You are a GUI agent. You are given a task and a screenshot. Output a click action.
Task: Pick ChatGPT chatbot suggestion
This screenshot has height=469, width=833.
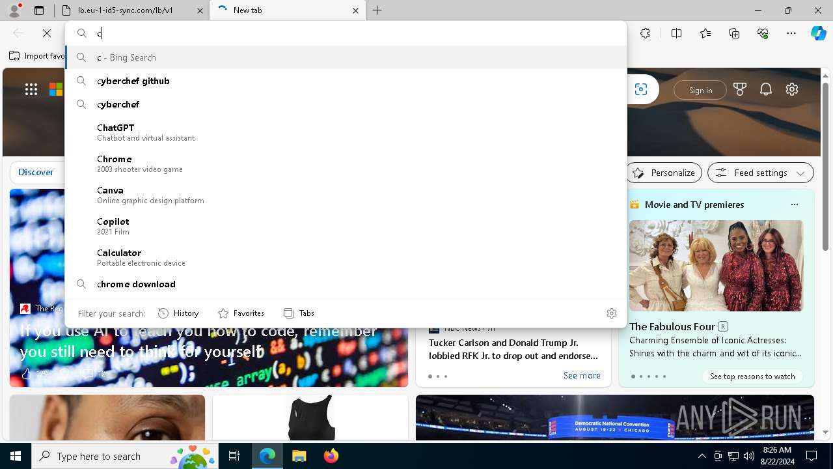pyautogui.click(x=346, y=132)
